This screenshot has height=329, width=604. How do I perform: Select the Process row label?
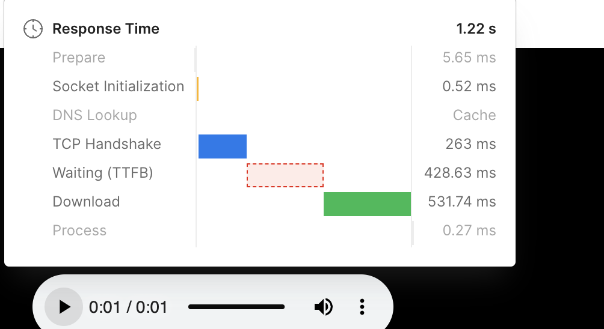tap(79, 231)
